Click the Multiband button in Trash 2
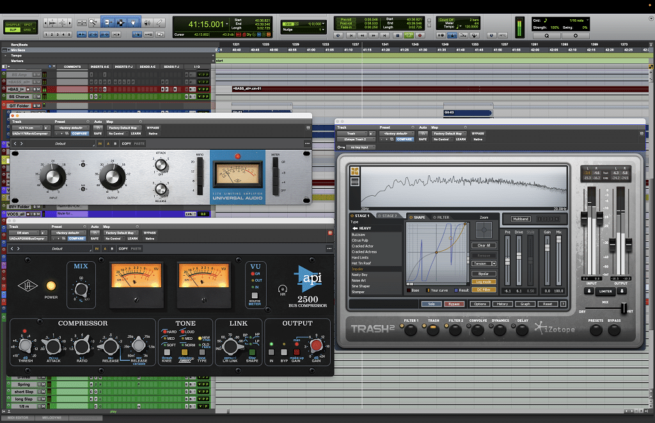The width and height of the screenshot is (655, 423). tap(521, 219)
